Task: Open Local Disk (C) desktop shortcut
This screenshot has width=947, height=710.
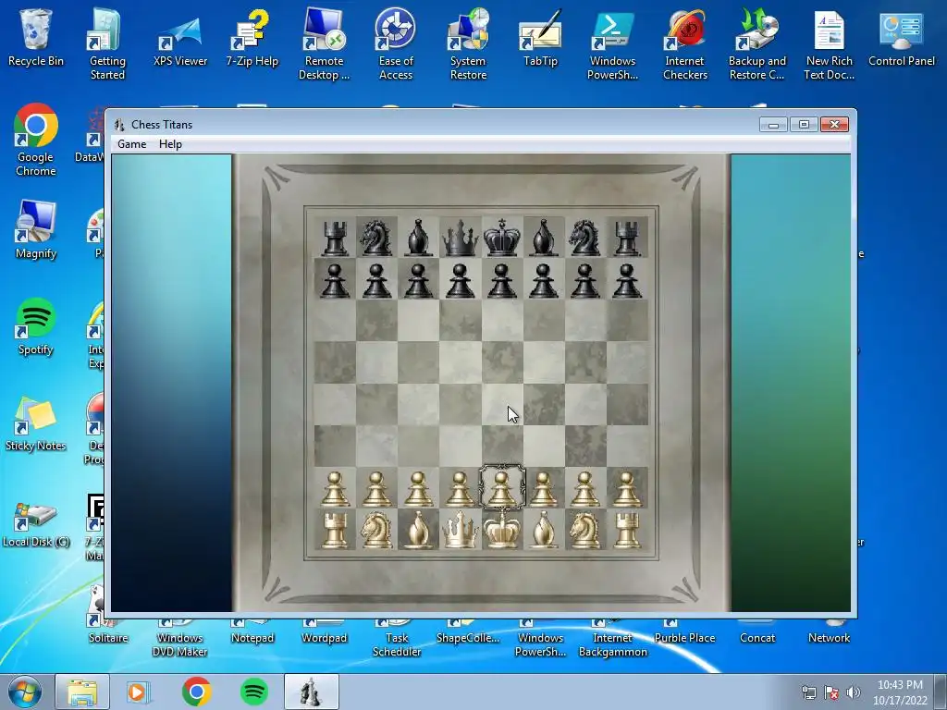Action: [x=36, y=524]
